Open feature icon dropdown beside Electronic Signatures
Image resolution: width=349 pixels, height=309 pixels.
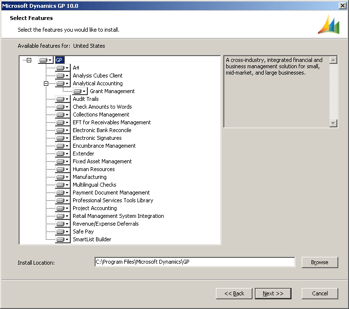(x=63, y=138)
